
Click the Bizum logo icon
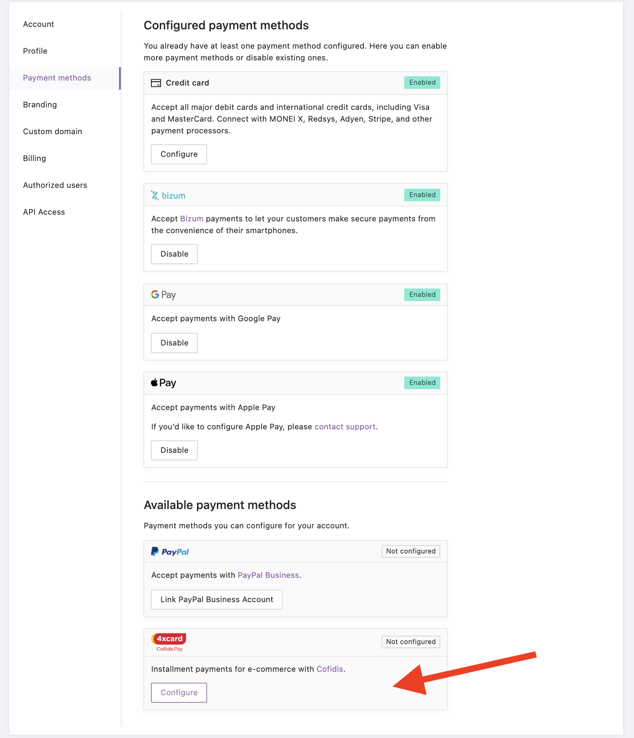click(168, 195)
